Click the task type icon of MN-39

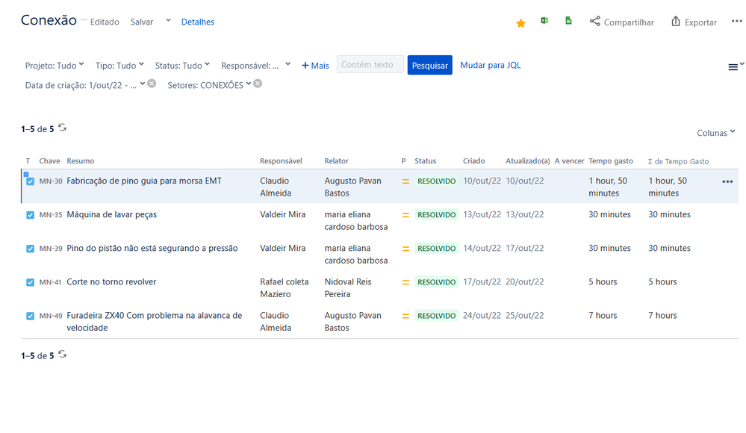[x=30, y=249]
